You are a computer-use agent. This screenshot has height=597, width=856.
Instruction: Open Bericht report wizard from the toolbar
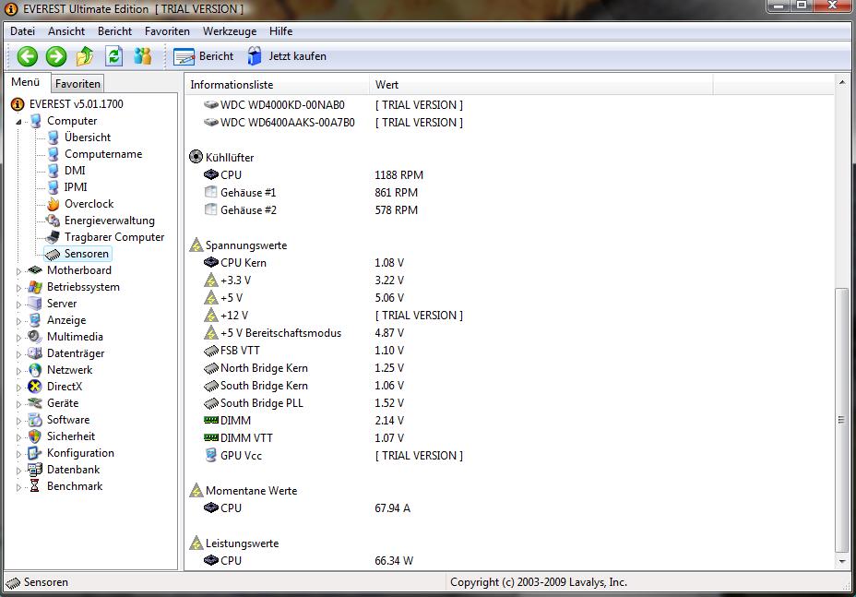(x=203, y=56)
